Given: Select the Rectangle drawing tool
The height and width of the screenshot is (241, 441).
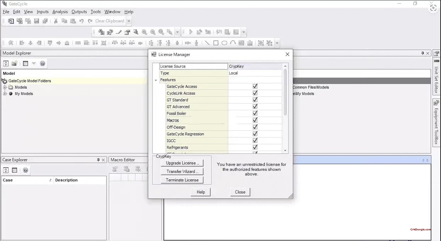Looking at the screenshot, I should (216, 43).
